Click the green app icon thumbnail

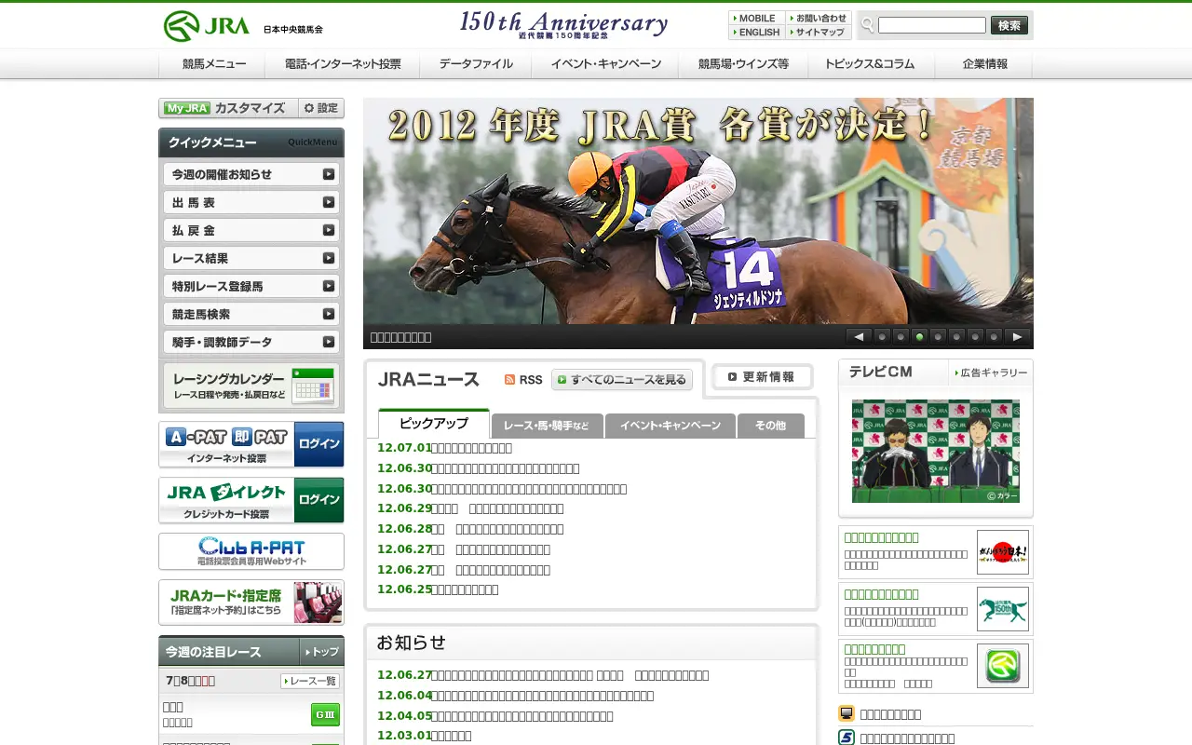[1003, 666]
